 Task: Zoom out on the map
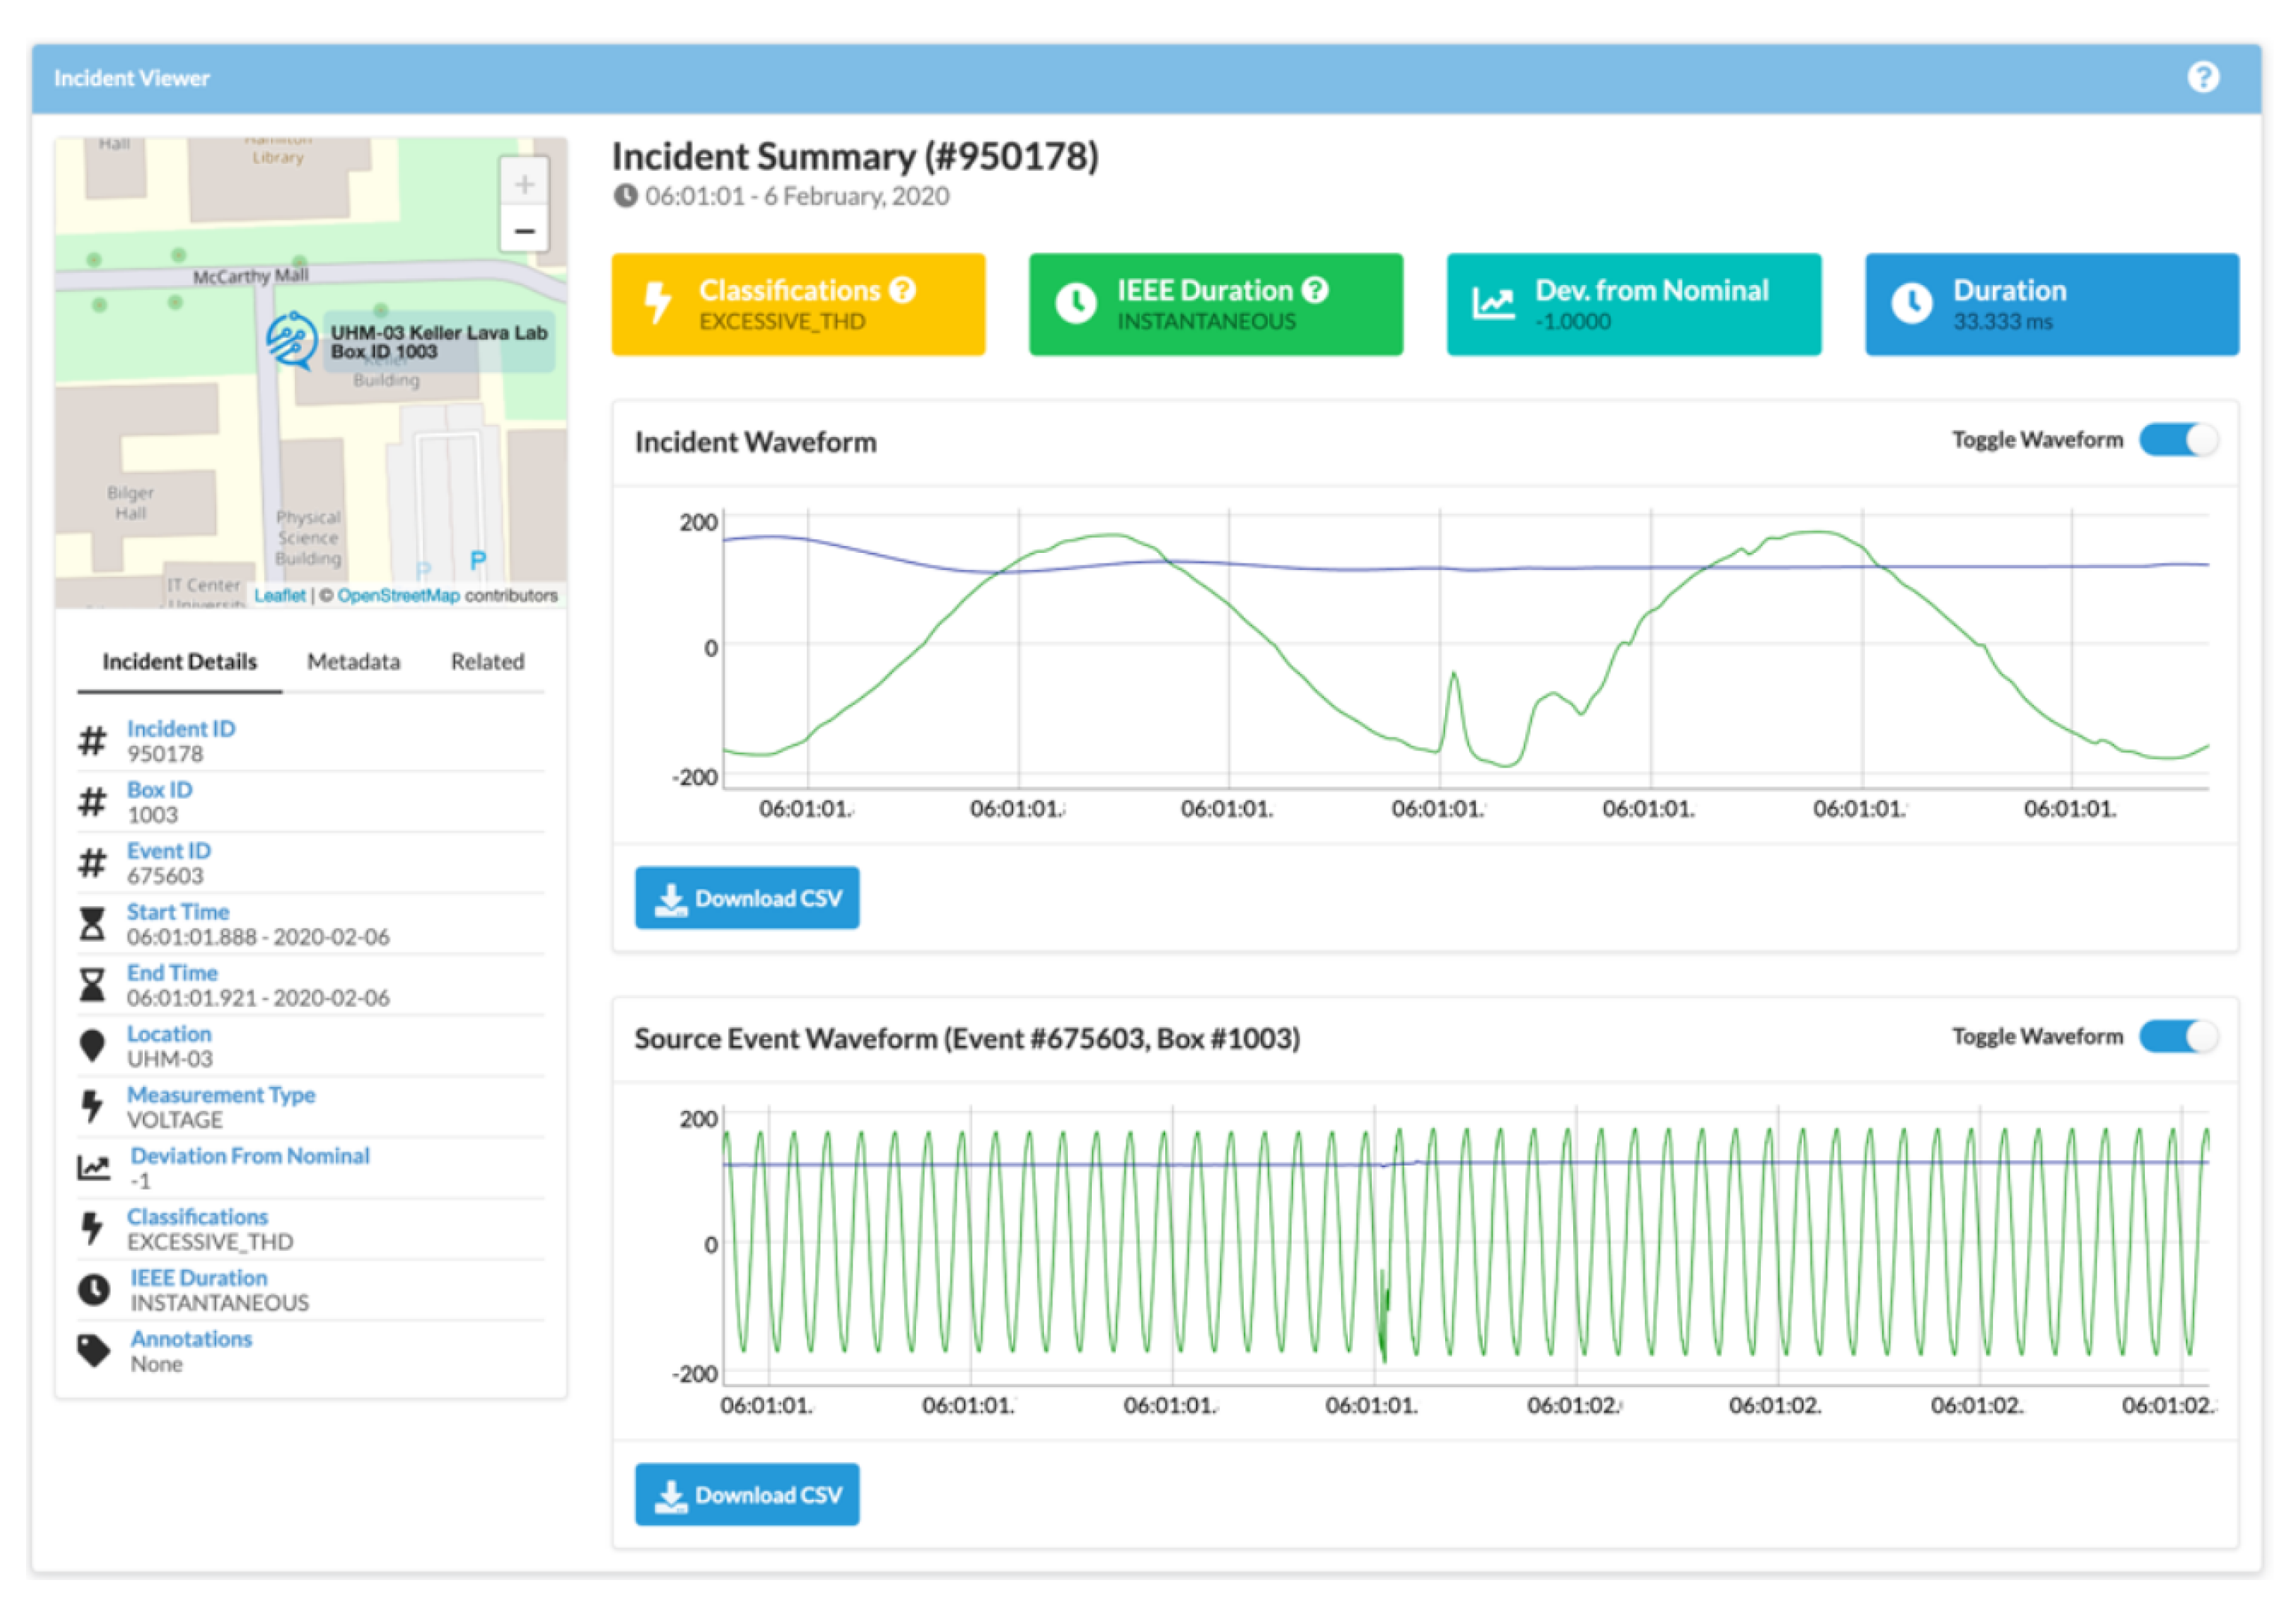pyautogui.click(x=524, y=231)
